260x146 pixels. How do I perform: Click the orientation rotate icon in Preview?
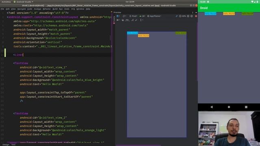pyautogui.click(x=124, y=16)
